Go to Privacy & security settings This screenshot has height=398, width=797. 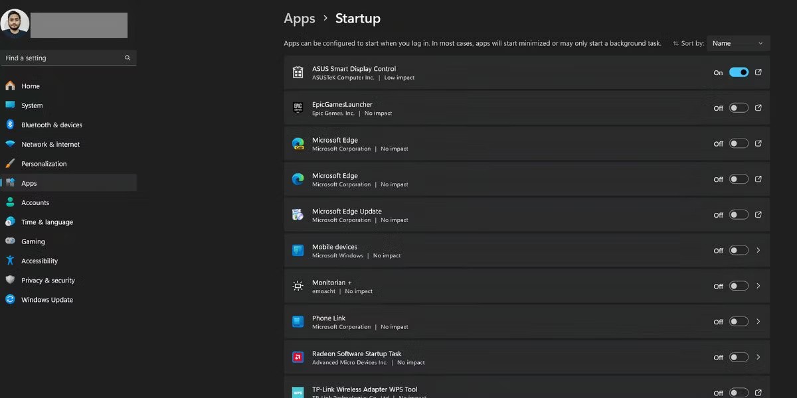click(x=48, y=281)
